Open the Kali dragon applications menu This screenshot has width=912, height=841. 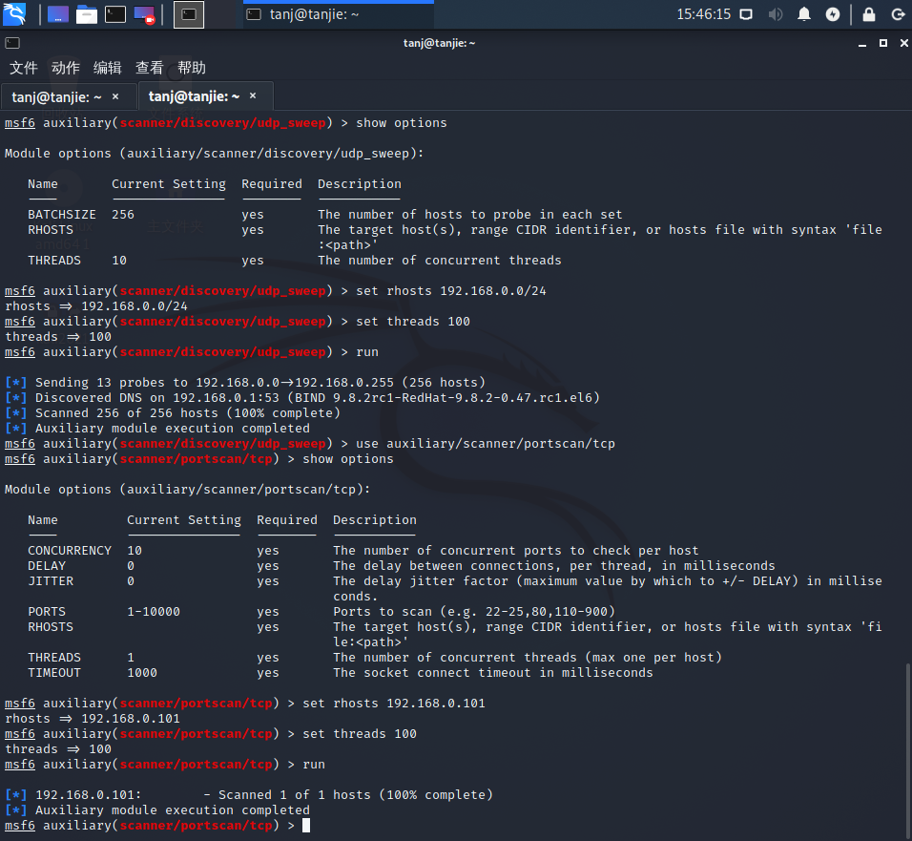tap(14, 14)
